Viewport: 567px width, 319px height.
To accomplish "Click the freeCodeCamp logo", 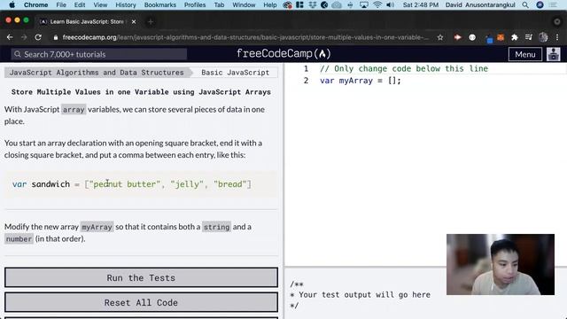I will [x=283, y=54].
